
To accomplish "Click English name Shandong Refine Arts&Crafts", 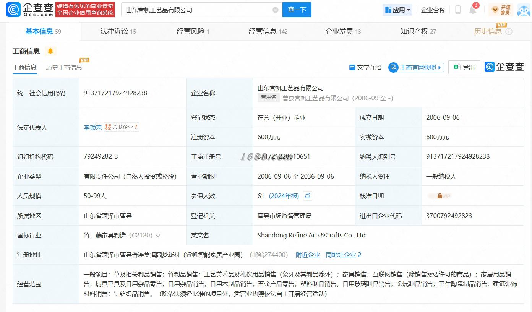I will coord(312,235).
